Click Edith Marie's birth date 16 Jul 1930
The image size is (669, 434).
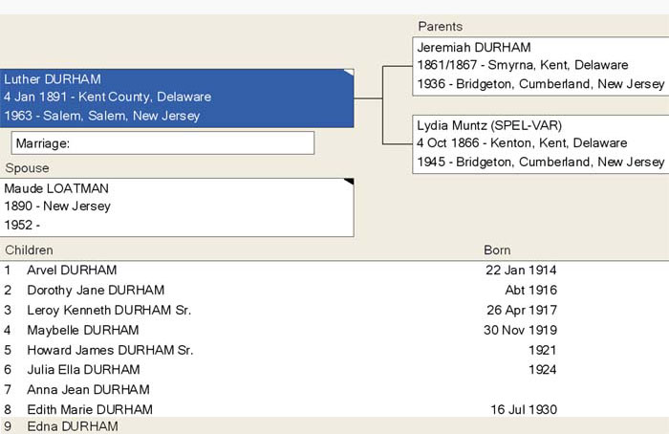click(x=524, y=410)
